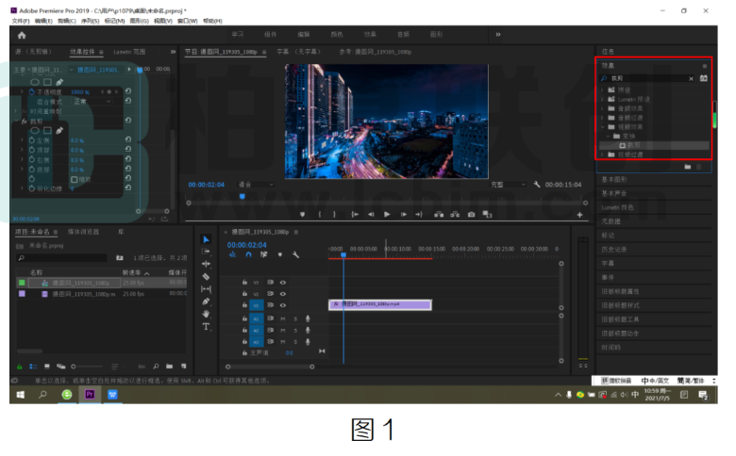Screen dimensions: 736x456
Task: Create new custom bin in Effects panel
Action: pos(688,167)
